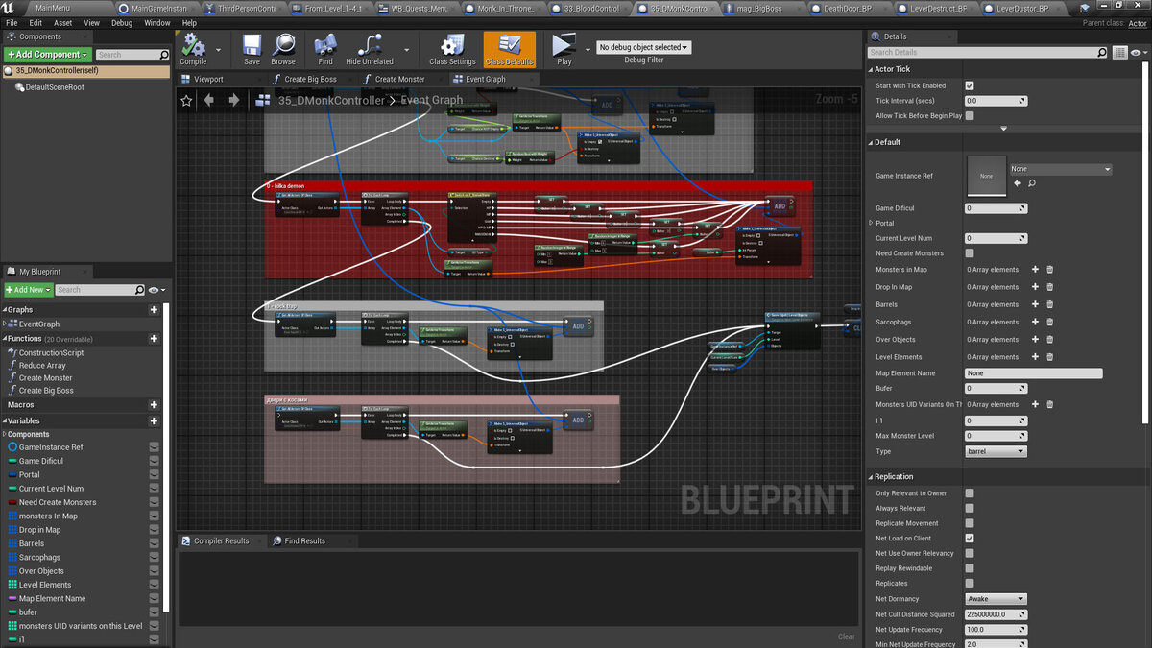The image size is (1152, 648).
Task: Open the Add New dropdown in My Blueprint
Action: click(28, 290)
